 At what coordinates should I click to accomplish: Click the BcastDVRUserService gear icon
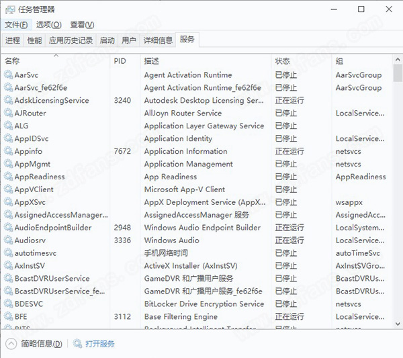(9, 278)
